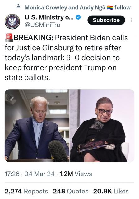
Task: Open the @USMiniTru handle link
Action: 42,25
